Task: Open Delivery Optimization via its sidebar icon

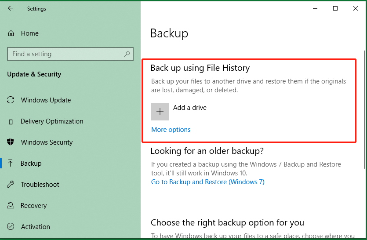Action: coord(11,121)
